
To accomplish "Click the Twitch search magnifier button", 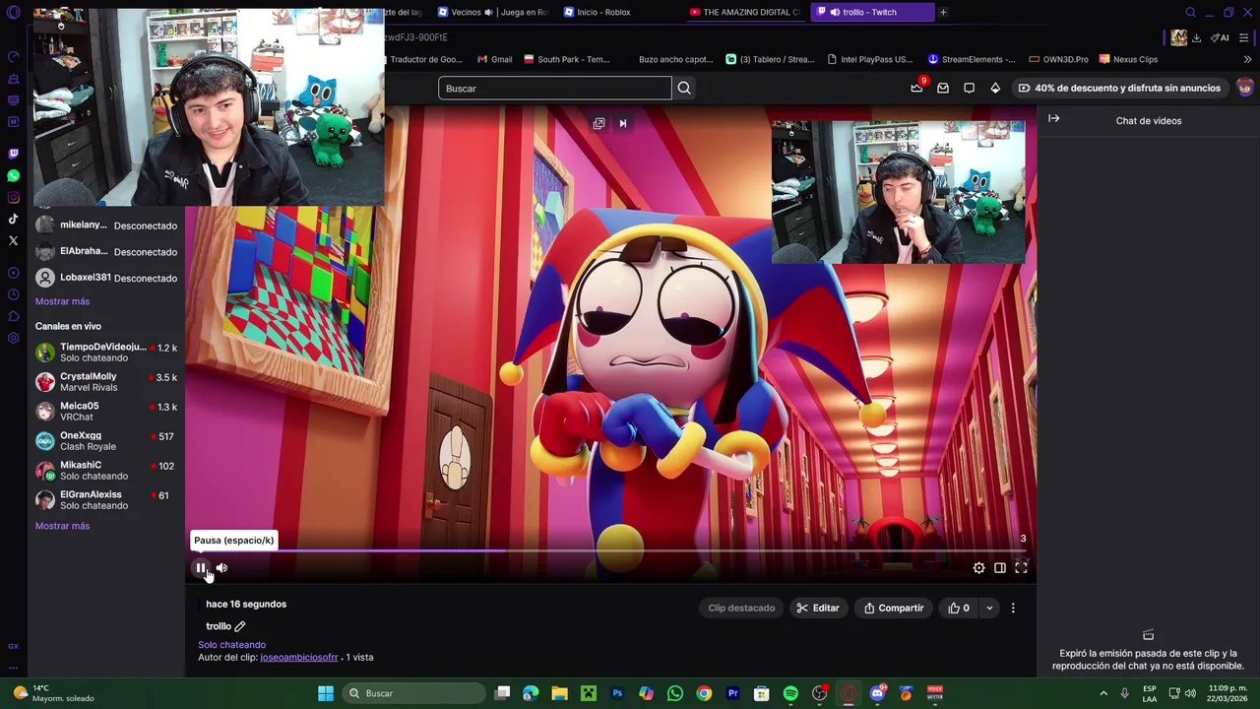I will point(684,89).
